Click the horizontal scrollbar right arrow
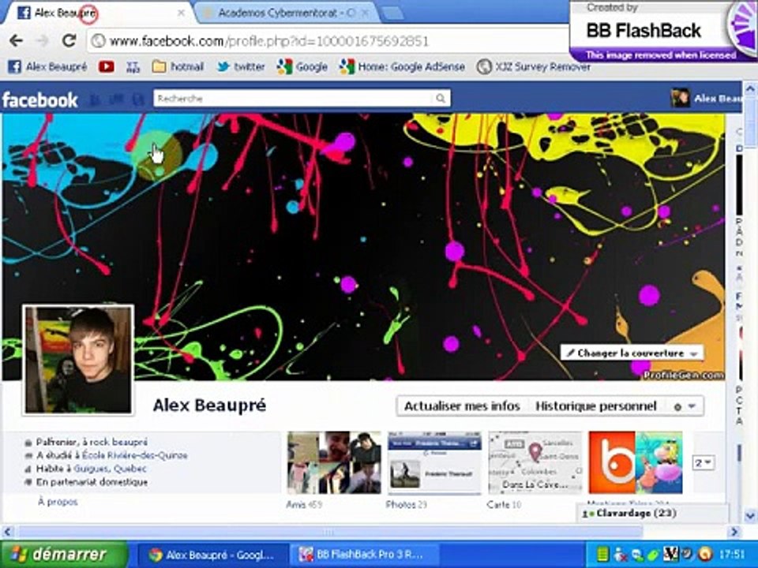Viewport: 758px width, 568px height. [734, 532]
